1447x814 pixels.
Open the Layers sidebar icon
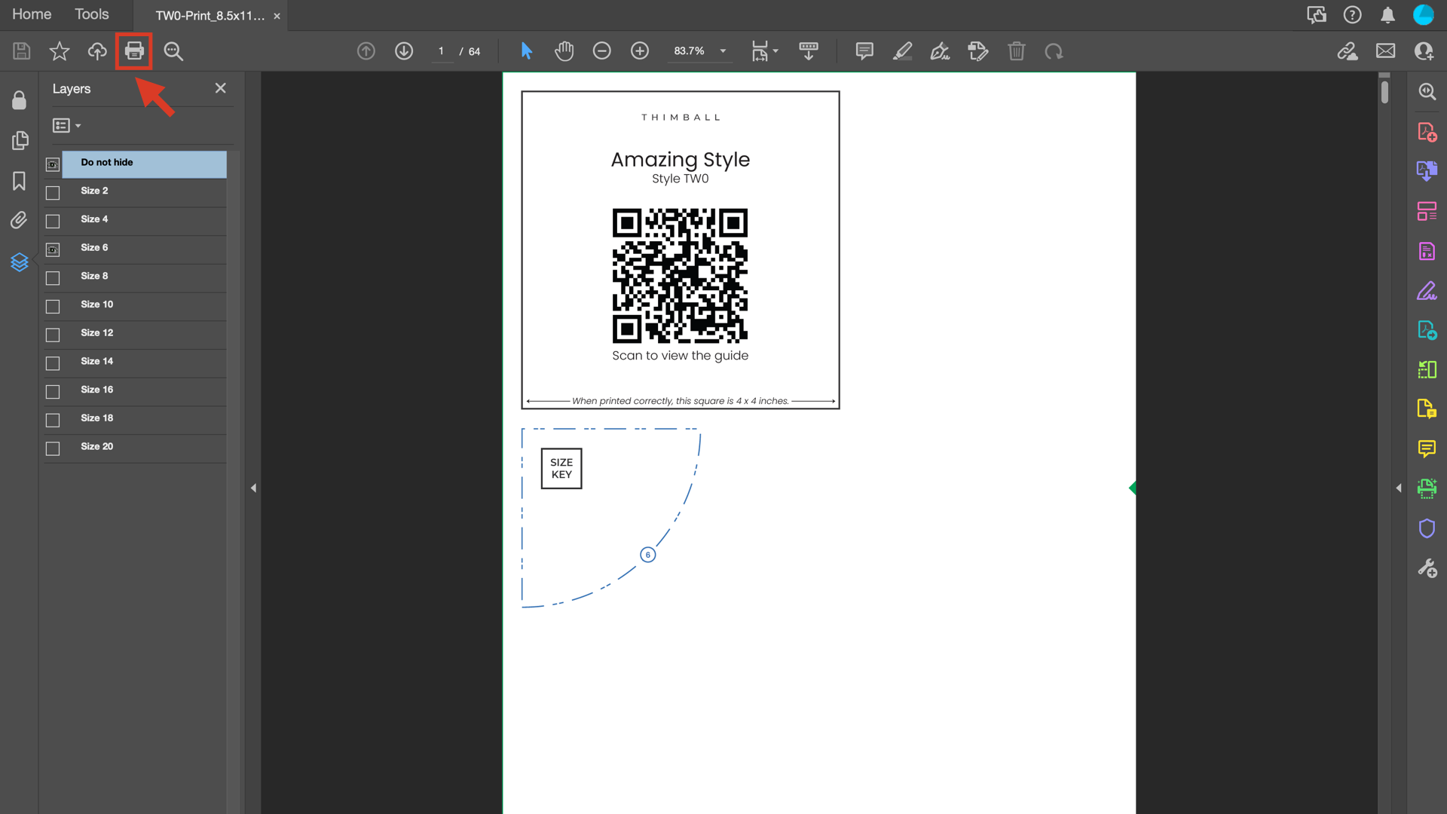(20, 262)
